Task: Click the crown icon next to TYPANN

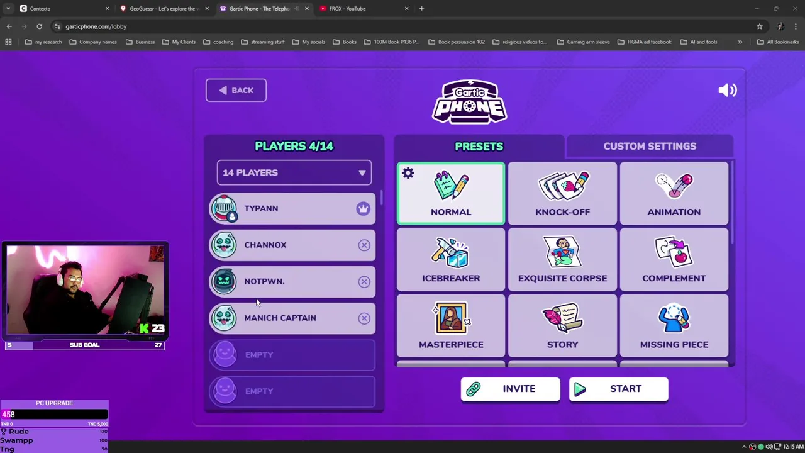Action: [x=363, y=208]
